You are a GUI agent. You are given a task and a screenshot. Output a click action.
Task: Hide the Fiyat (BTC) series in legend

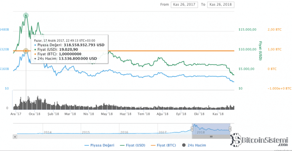point(164,145)
